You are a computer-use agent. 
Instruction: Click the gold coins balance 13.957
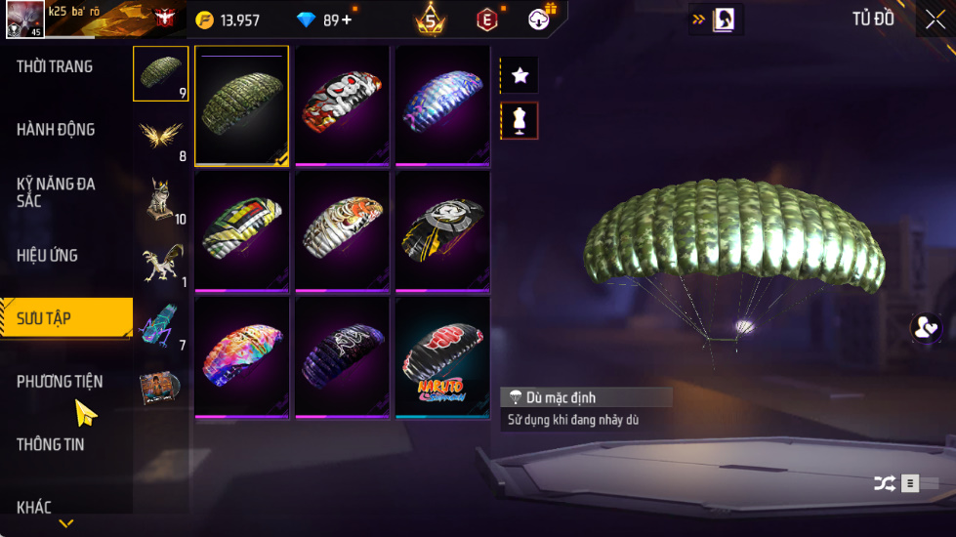click(229, 21)
